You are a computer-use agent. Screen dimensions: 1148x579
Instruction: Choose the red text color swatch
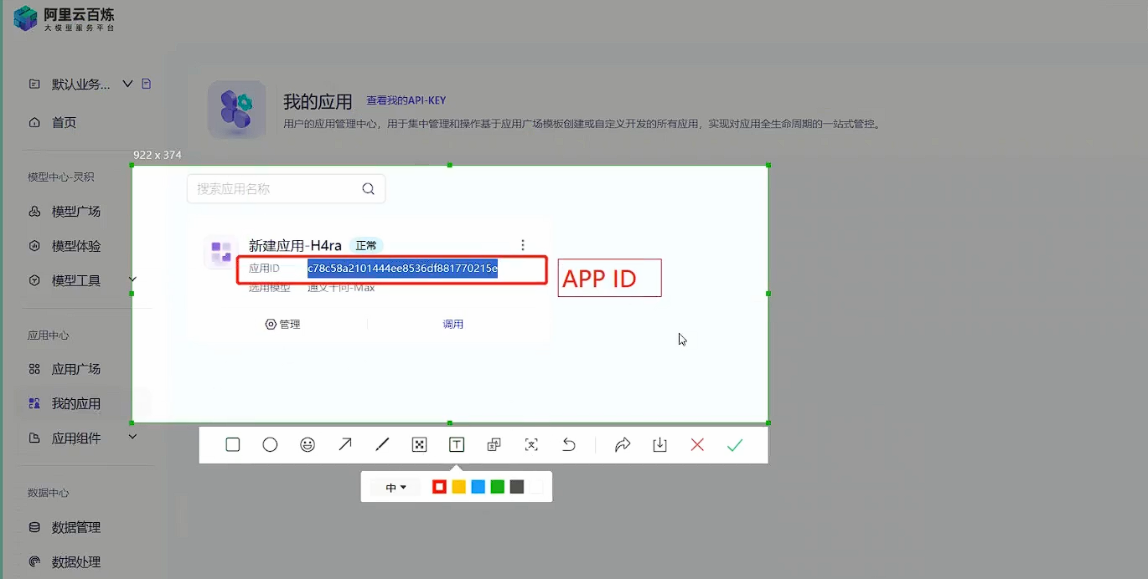(439, 487)
